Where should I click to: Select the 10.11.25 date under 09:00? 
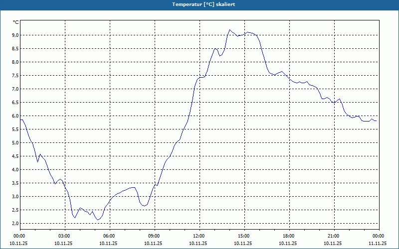click(154, 243)
